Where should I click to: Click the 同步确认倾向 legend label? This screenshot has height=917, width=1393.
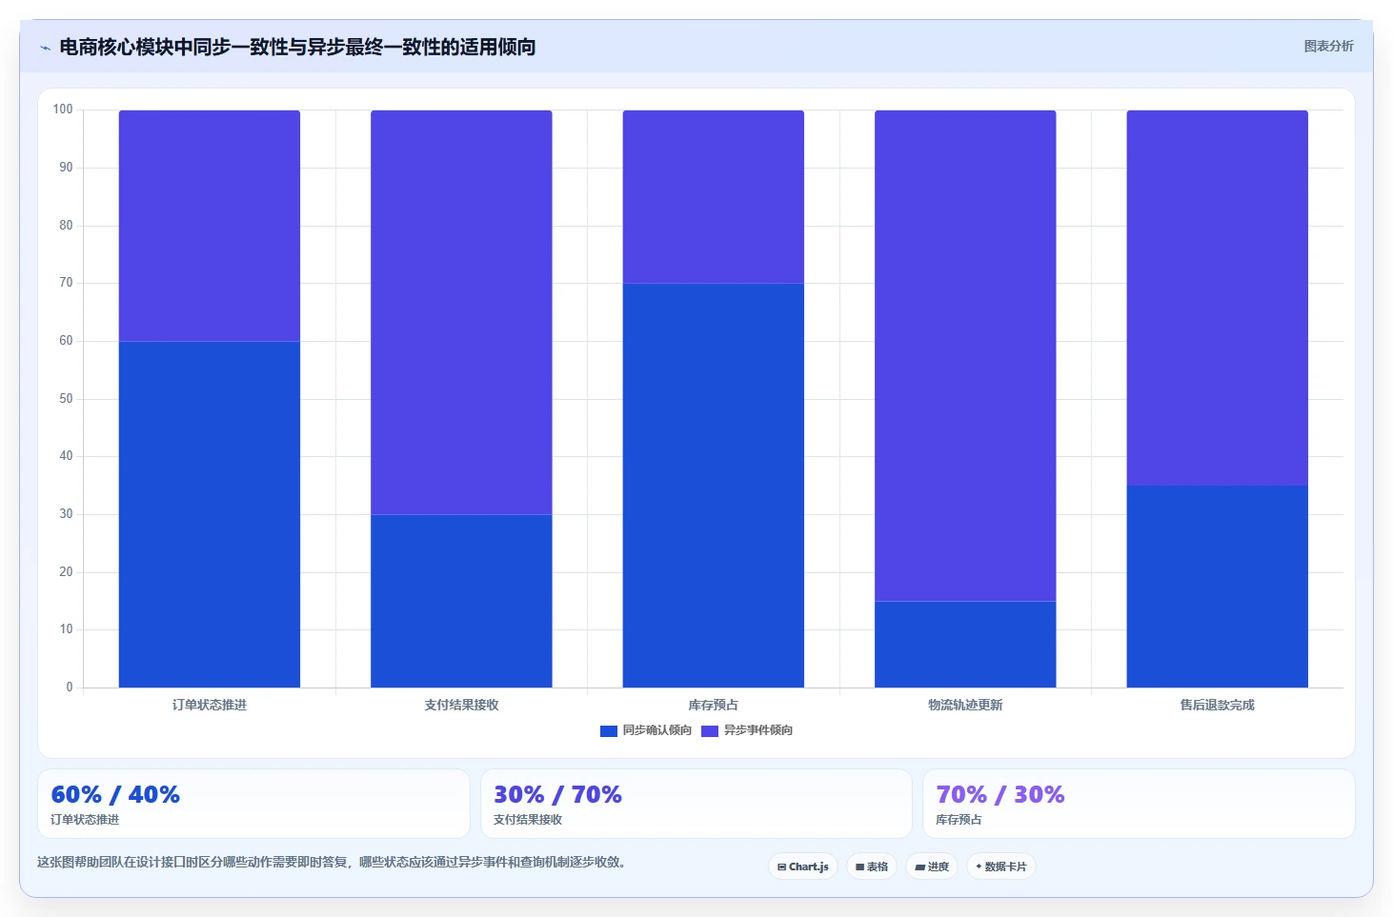(x=657, y=730)
